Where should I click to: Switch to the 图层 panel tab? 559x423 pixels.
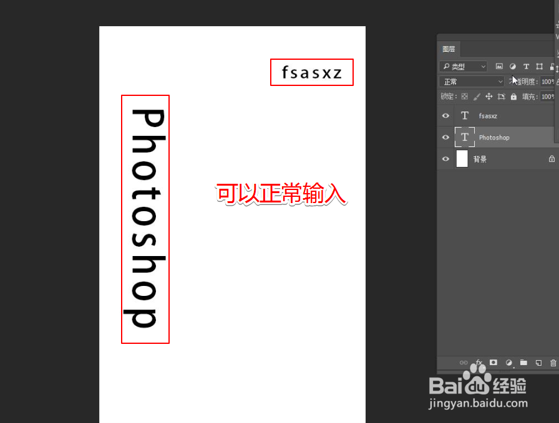pyautogui.click(x=449, y=49)
